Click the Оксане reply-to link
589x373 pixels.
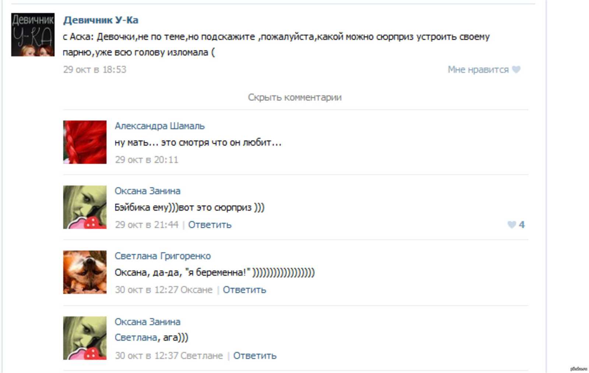[197, 290]
